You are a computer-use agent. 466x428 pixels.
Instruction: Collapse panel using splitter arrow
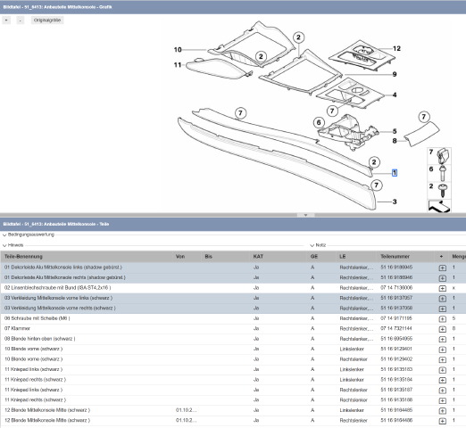coord(305,215)
